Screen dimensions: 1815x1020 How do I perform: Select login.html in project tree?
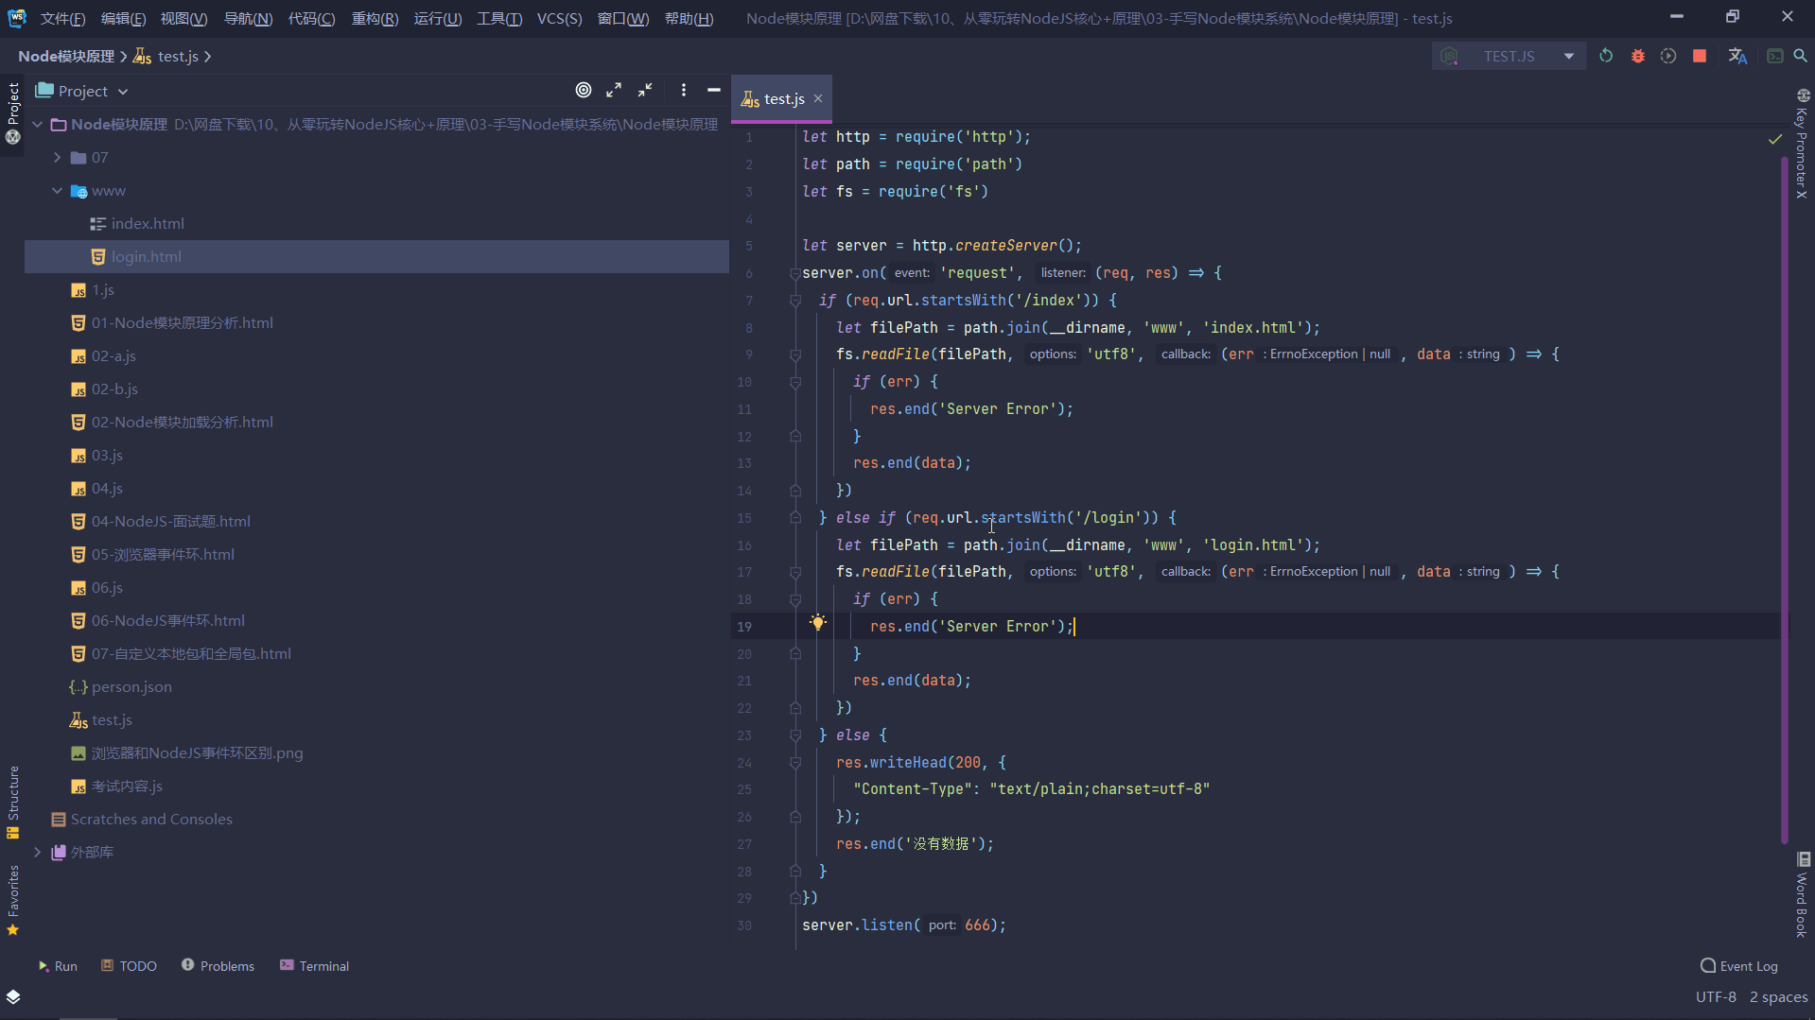tap(377, 256)
